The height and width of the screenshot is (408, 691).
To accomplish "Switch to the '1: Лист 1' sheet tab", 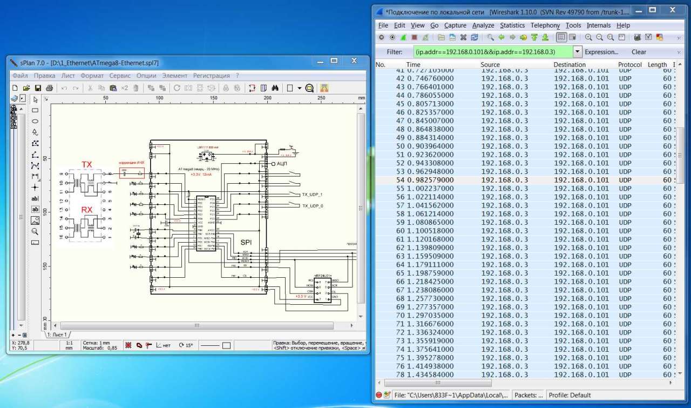I will point(57,335).
